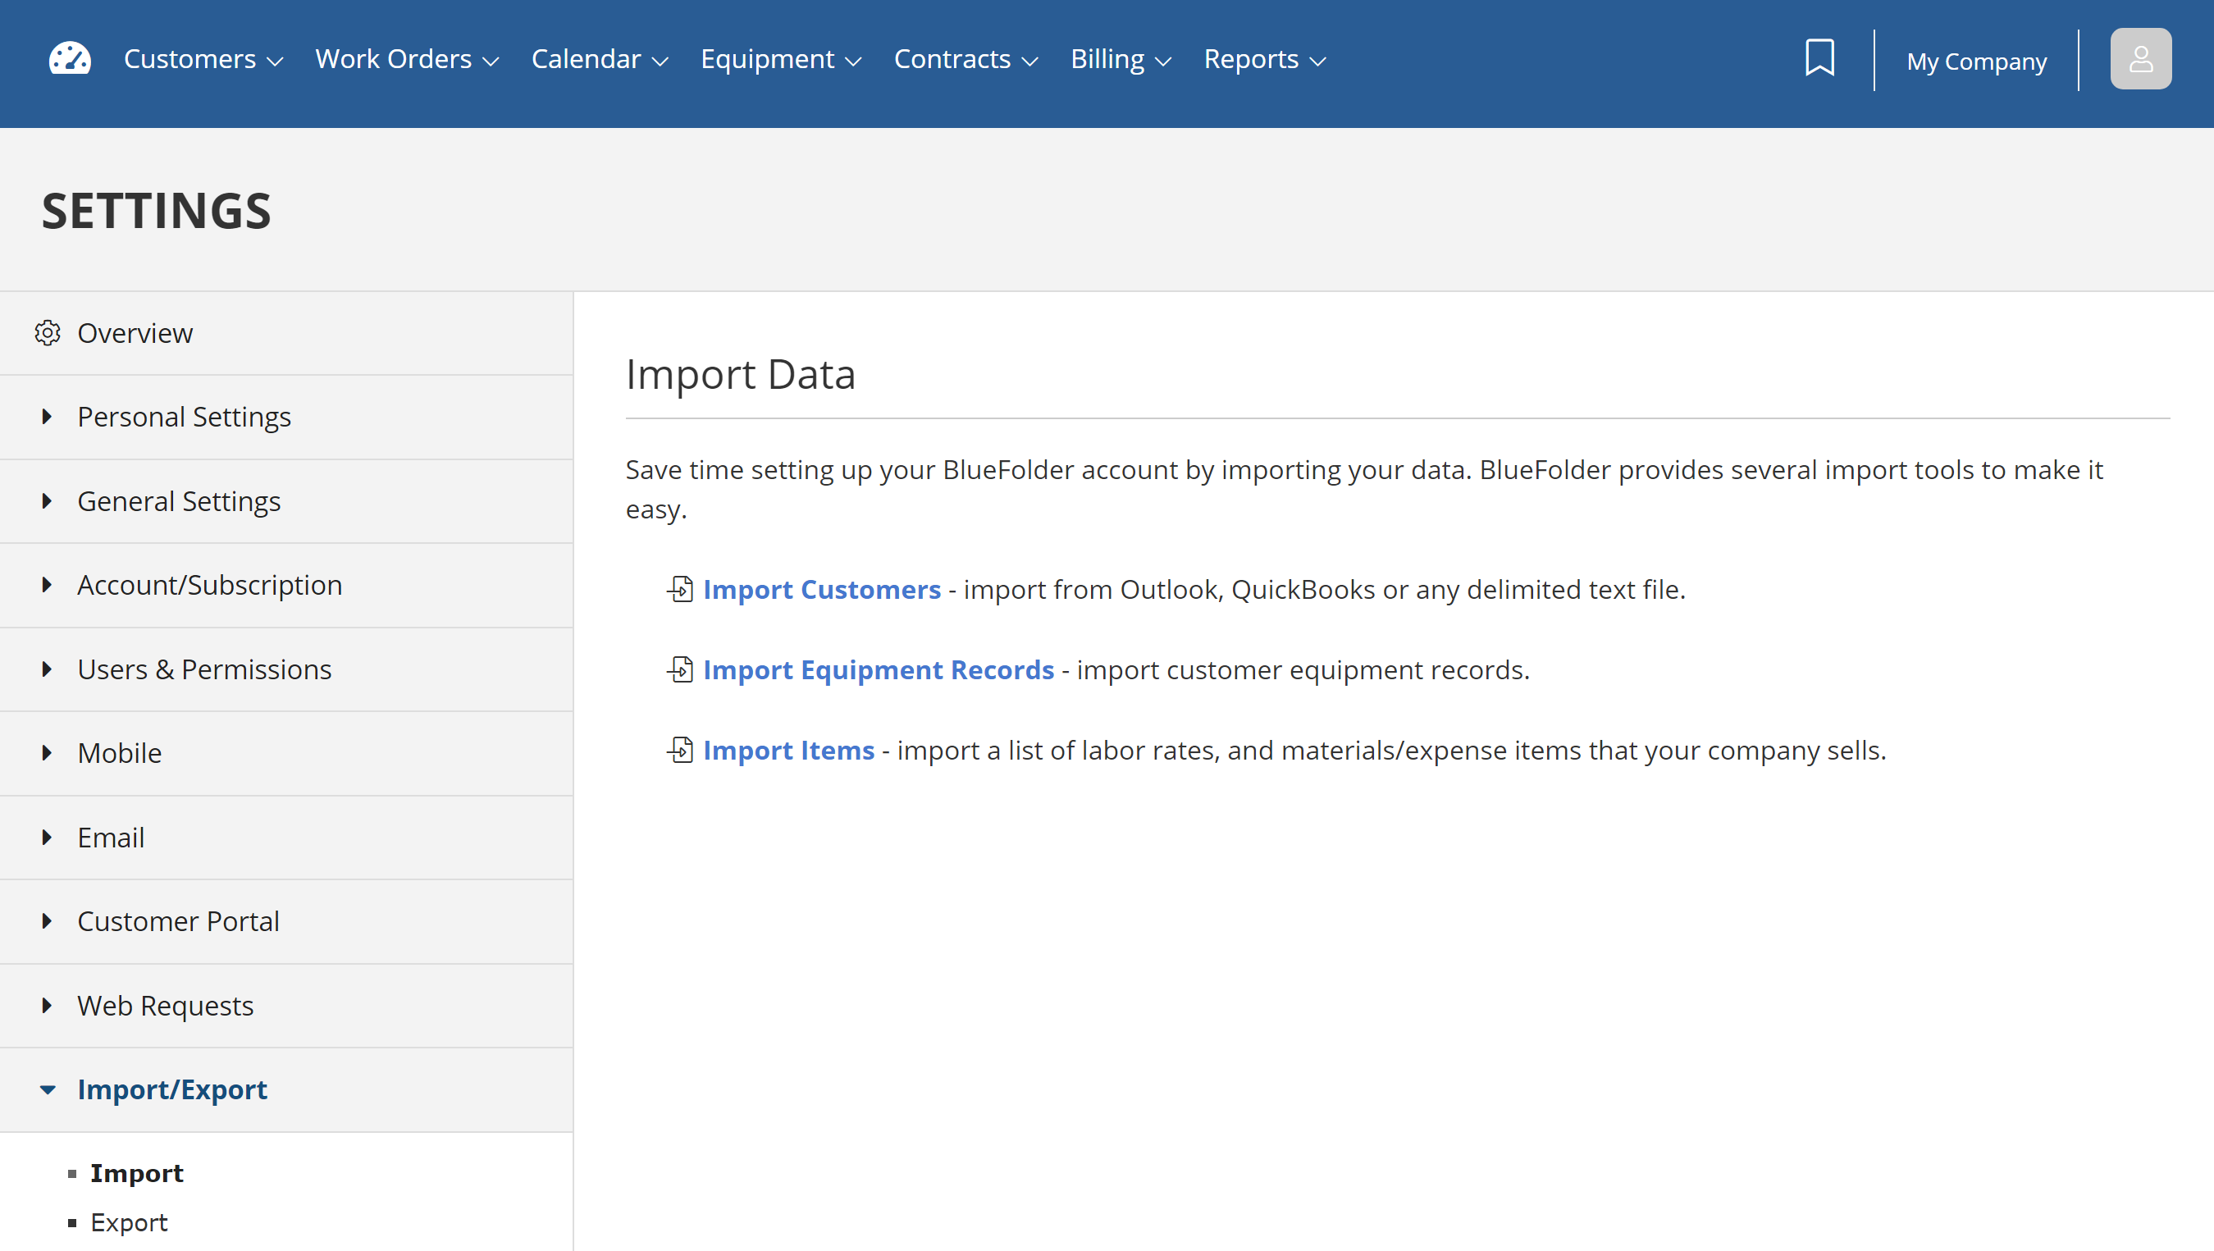Viewport: 2214px width, 1251px height.
Task: Click Mobile label in sidebar
Action: (120, 754)
